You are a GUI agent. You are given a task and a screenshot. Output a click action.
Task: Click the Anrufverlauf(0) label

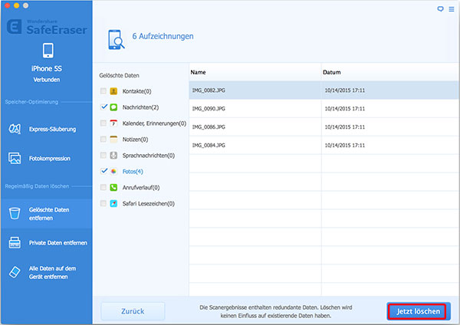(x=141, y=188)
